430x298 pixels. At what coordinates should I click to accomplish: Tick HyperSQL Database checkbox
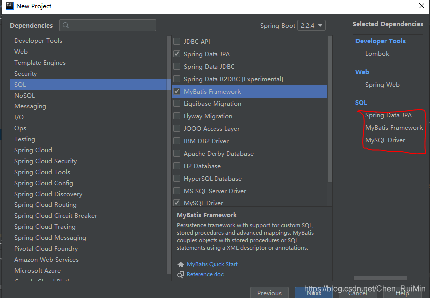point(177,178)
